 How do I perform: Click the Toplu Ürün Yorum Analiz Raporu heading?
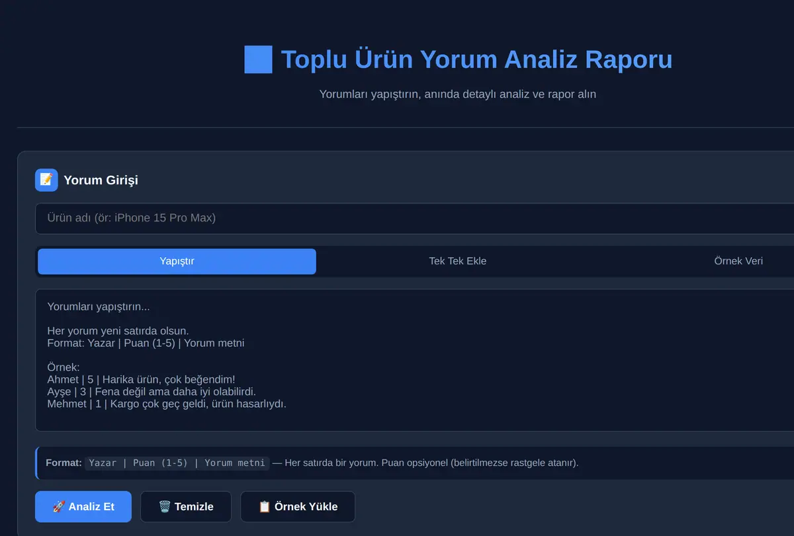click(x=476, y=59)
